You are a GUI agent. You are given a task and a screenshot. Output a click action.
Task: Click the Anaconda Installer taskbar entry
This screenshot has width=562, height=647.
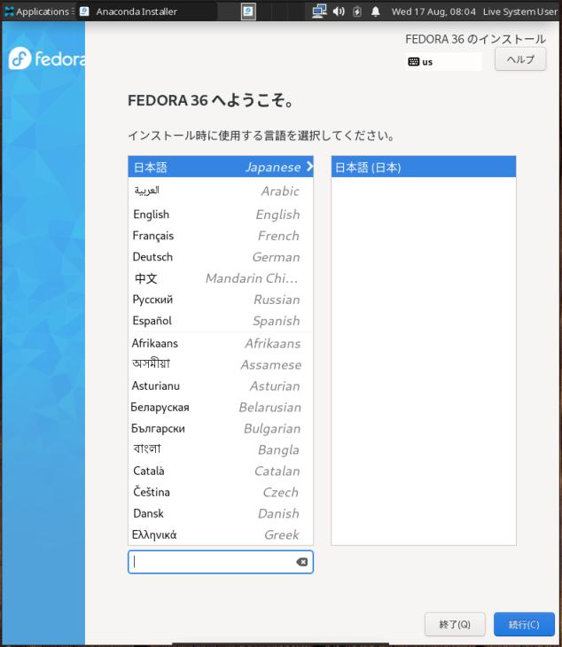pyautogui.click(x=146, y=12)
